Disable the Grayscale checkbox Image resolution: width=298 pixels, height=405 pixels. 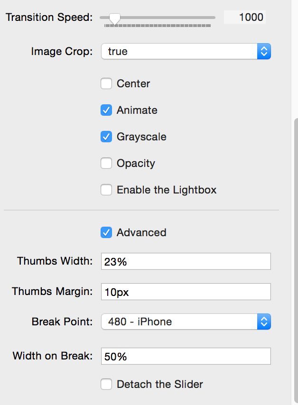pos(106,137)
